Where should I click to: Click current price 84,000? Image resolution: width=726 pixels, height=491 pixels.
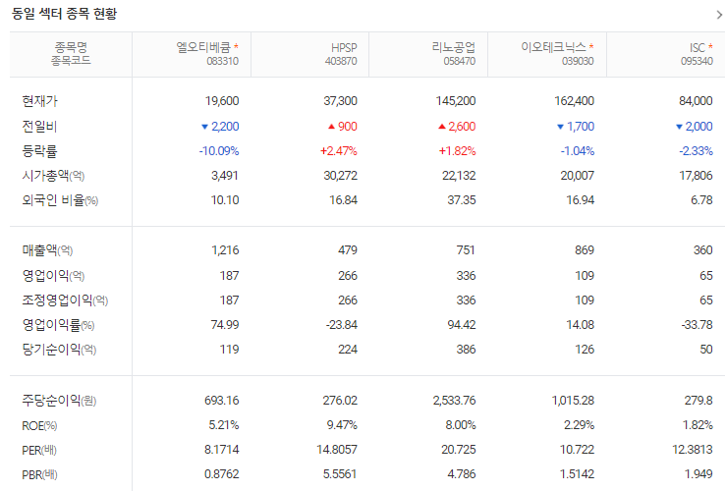[x=696, y=101]
